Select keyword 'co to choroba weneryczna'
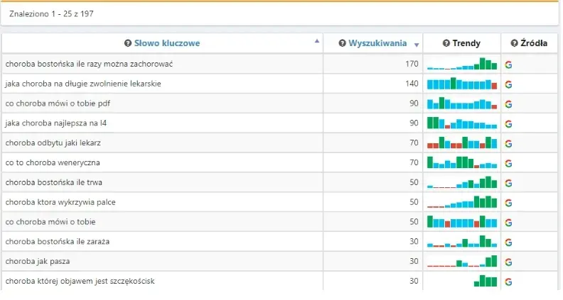This screenshot has height=300, width=563. pyautogui.click(x=53, y=162)
